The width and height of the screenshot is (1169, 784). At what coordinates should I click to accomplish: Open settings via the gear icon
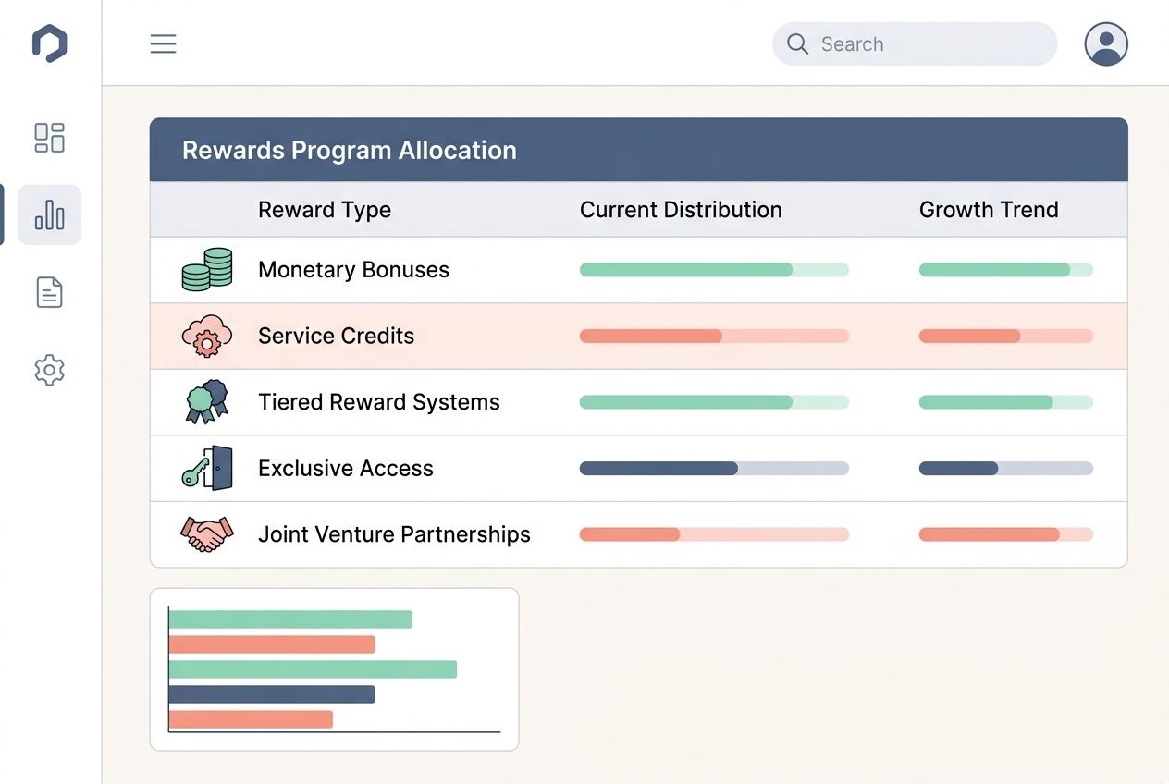click(x=49, y=370)
